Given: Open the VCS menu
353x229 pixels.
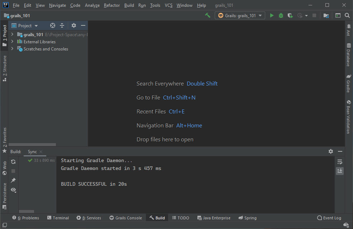Looking at the screenshot, I should click(168, 5).
